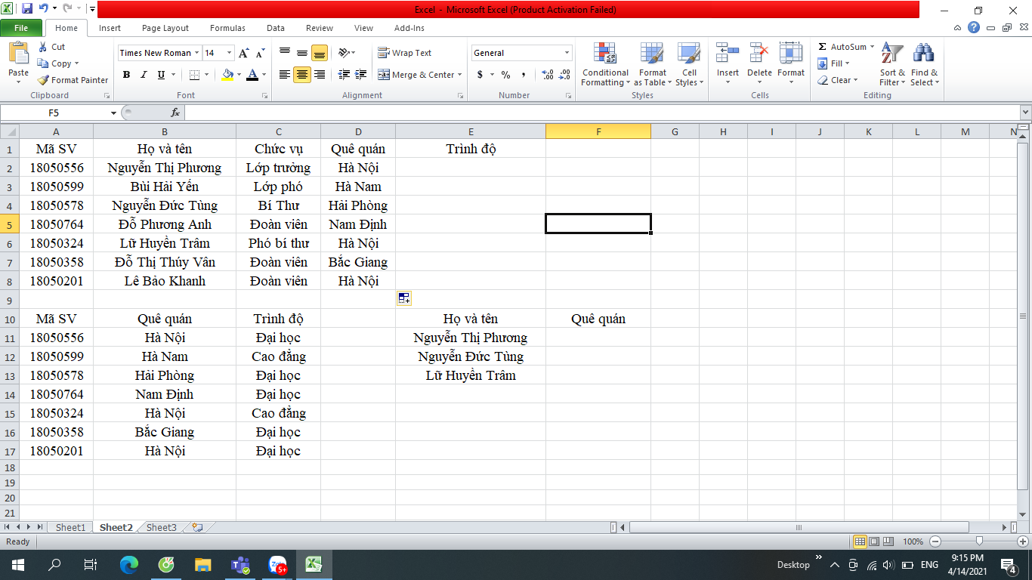Click the Insert cells icon

728,54
